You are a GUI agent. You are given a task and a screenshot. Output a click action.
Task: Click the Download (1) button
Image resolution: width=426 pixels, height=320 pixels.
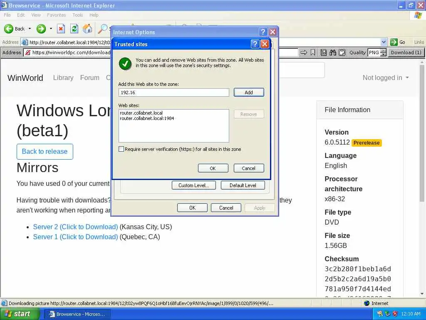pos(406,52)
